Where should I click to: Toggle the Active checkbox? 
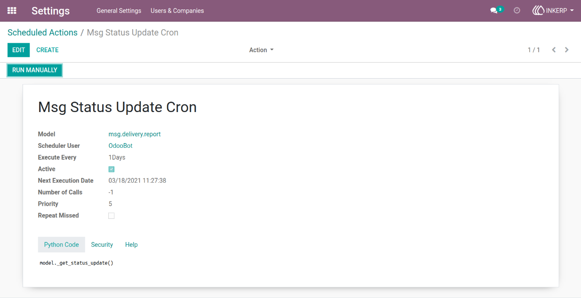[x=111, y=169]
